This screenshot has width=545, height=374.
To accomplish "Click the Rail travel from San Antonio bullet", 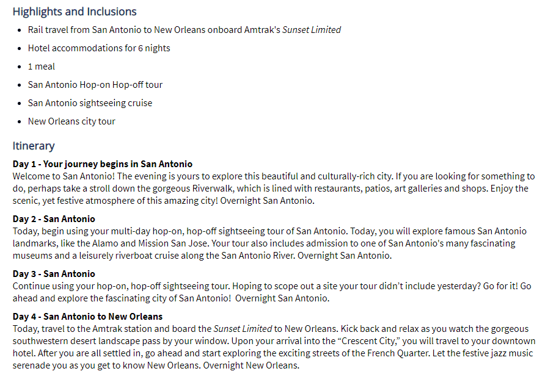I will 185,30.
